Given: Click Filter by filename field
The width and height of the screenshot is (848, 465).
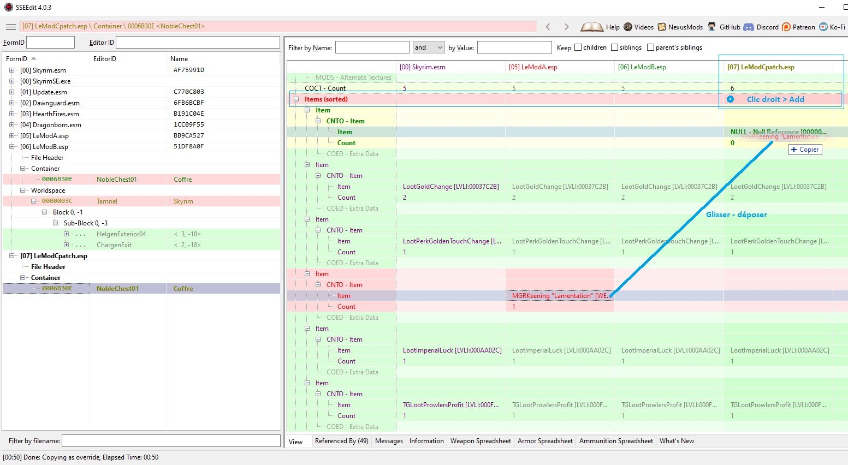Looking at the screenshot, I should 171,441.
